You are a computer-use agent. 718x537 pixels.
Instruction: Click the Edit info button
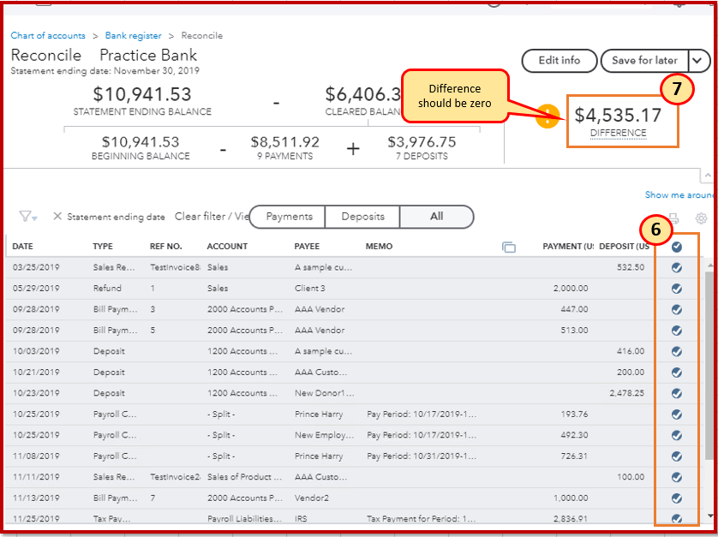click(559, 61)
